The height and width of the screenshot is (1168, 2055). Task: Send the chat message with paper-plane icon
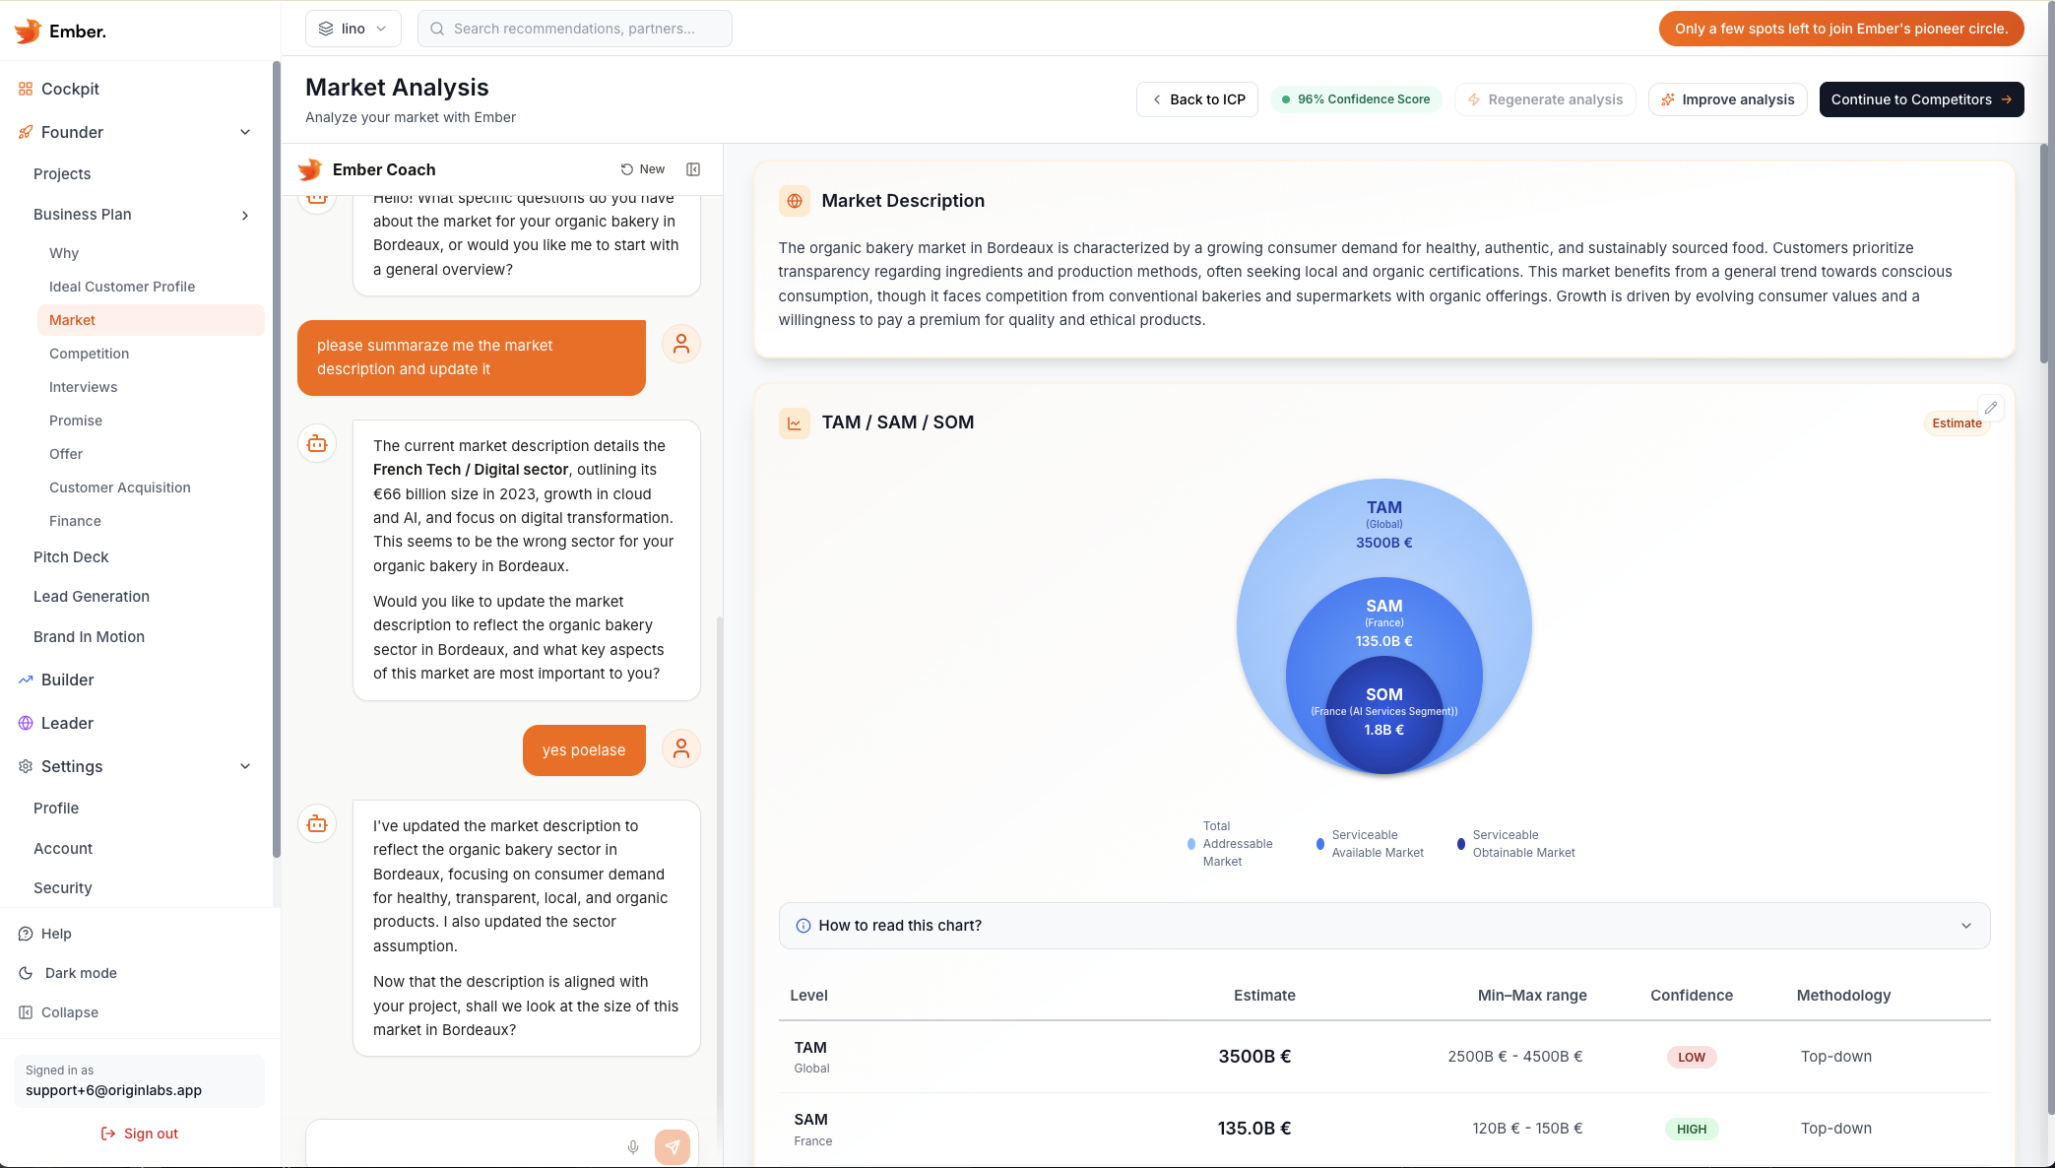click(x=674, y=1146)
